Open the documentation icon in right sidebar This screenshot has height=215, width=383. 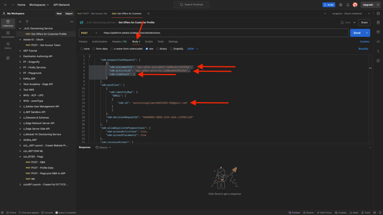click(x=378, y=22)
